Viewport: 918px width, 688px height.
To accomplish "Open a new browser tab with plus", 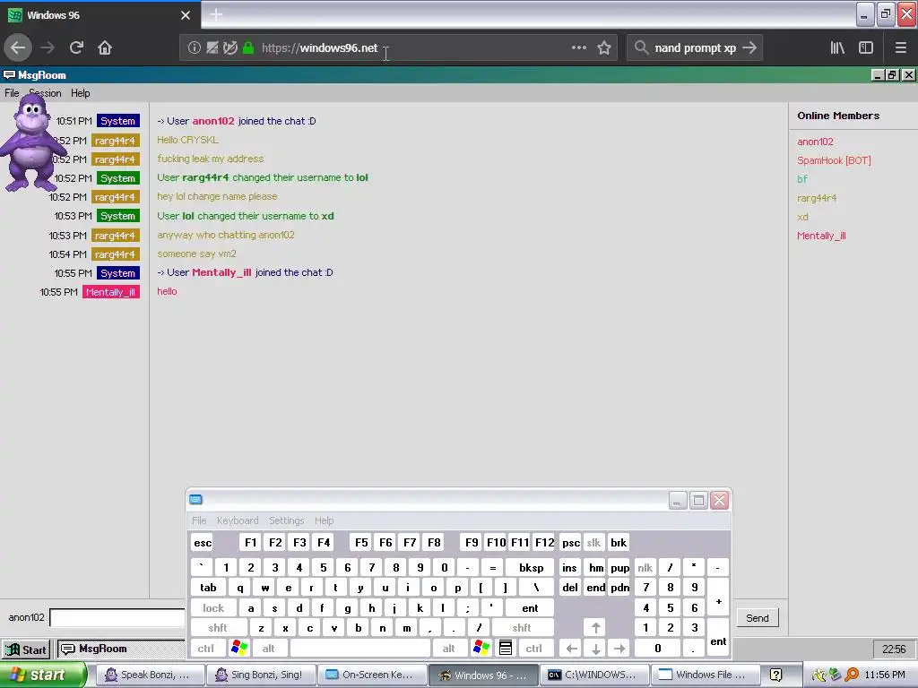I will point(215,14).
